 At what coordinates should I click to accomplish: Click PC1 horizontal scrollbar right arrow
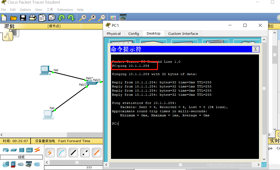click(x=258, y=165)
